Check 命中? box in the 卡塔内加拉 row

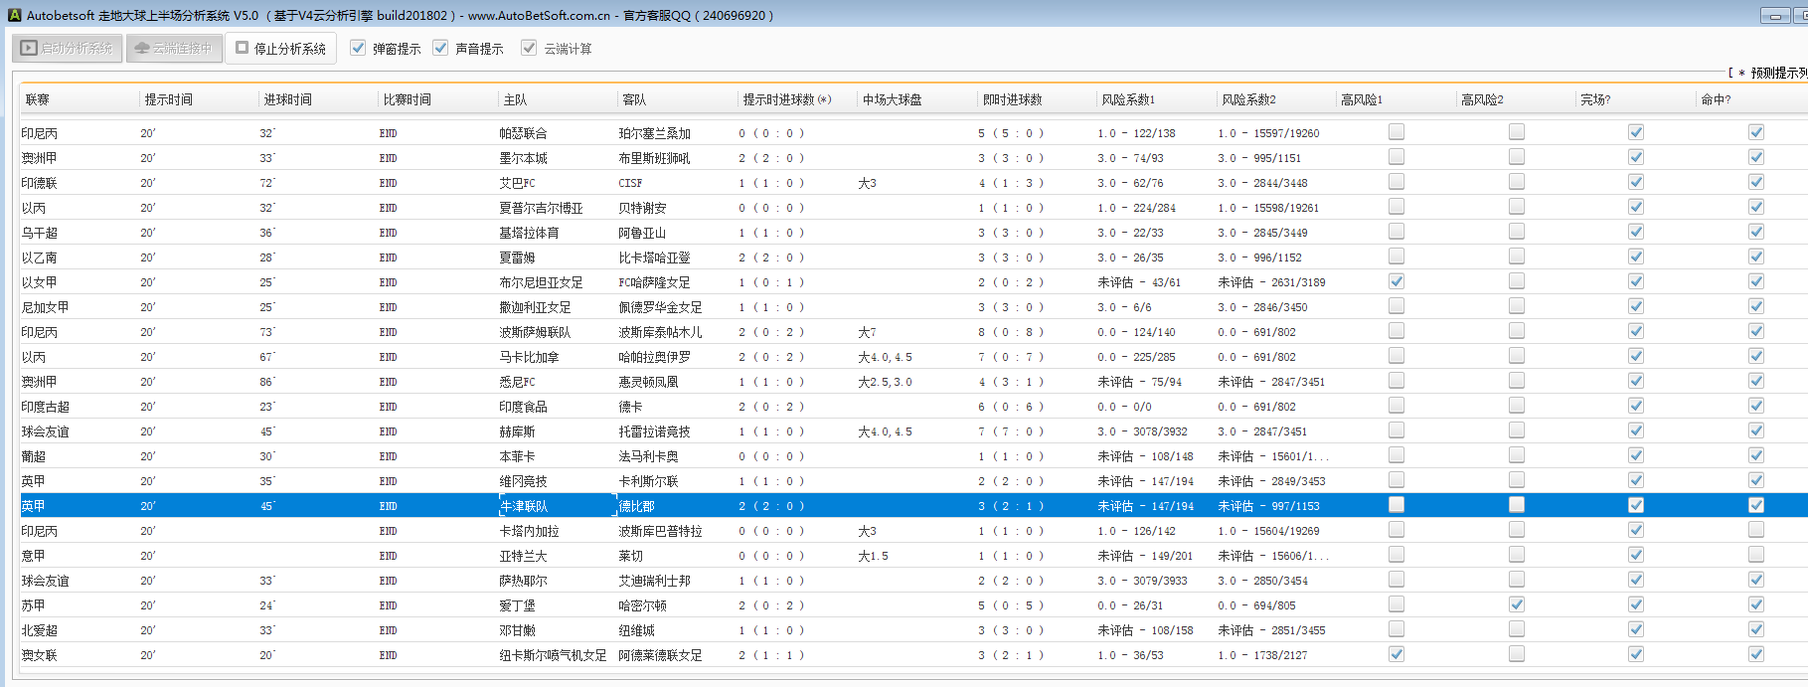(1756, 530)
